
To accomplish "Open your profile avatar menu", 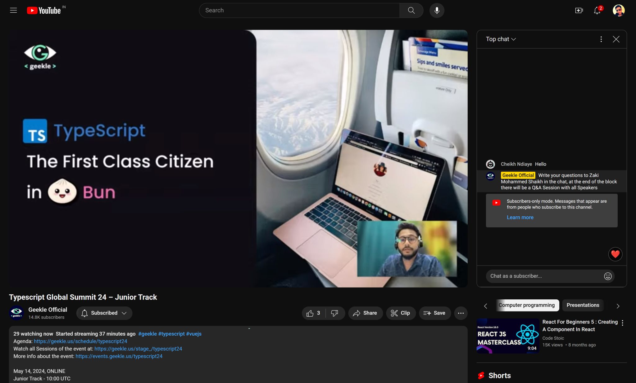I will [619, 10].
